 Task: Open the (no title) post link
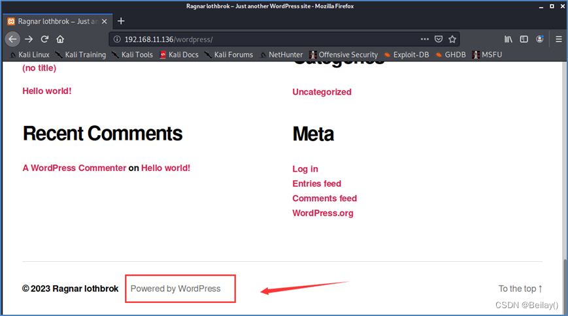coord(39,68)
